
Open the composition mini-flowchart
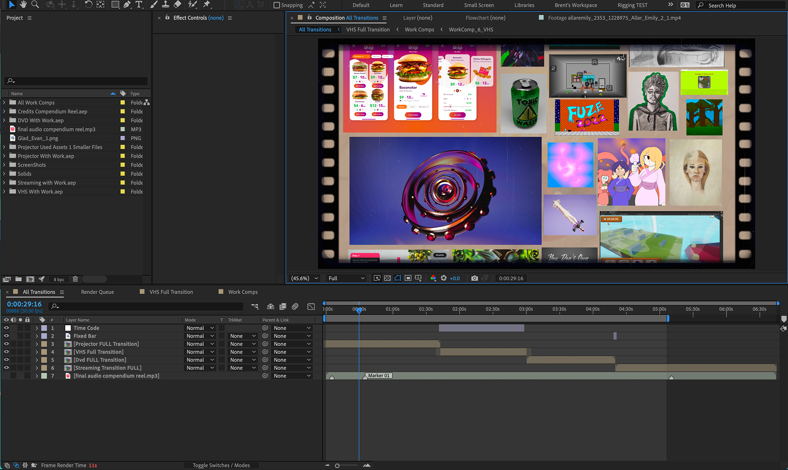click(x=255, y=306)
